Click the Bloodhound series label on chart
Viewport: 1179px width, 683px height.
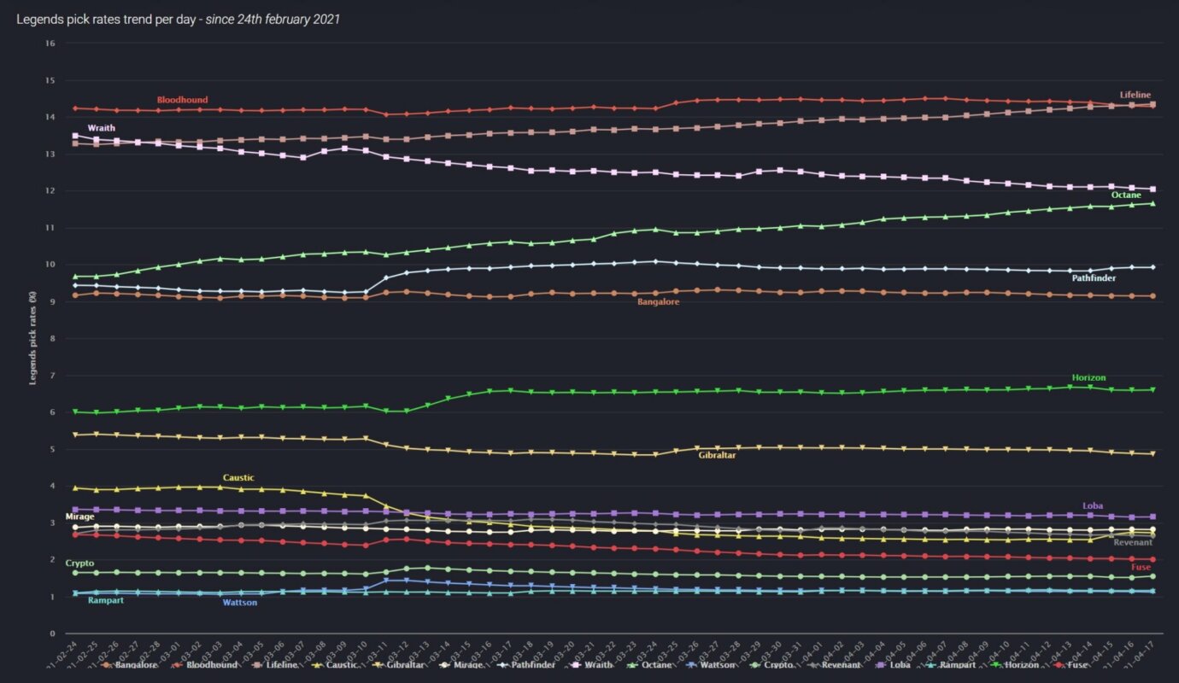(x=182, y=100)
